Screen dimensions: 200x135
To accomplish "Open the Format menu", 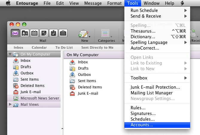I will pos(114,3).
